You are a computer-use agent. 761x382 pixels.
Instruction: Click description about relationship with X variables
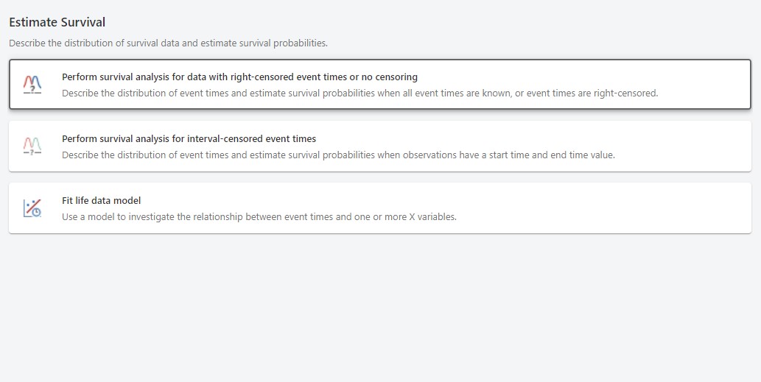click(259, 217)
